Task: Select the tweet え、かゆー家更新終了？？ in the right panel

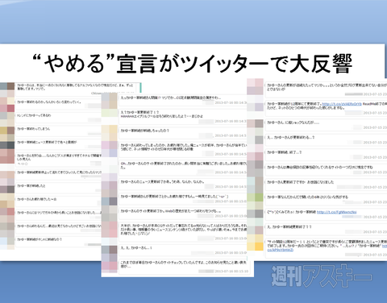Action: (326, 229)
